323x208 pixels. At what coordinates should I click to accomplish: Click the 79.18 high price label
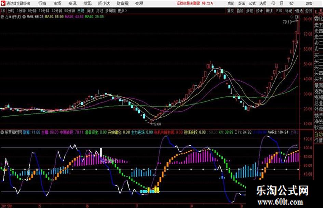[287, 22]
